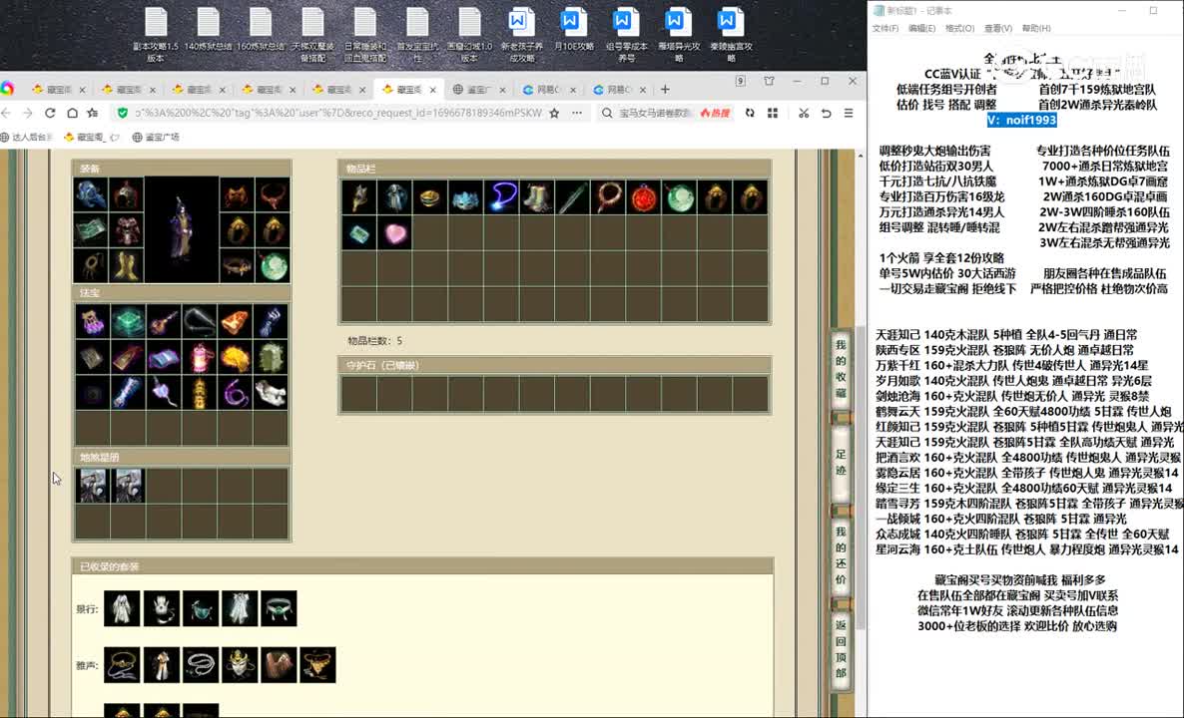
Task: Select the cyan gem block in inventory
Action: [x=359, y=233]
